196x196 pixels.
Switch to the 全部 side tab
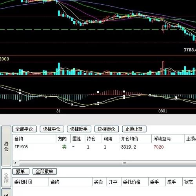6,178
